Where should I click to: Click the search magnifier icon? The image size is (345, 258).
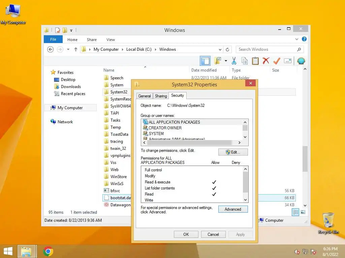pos(299,49)
